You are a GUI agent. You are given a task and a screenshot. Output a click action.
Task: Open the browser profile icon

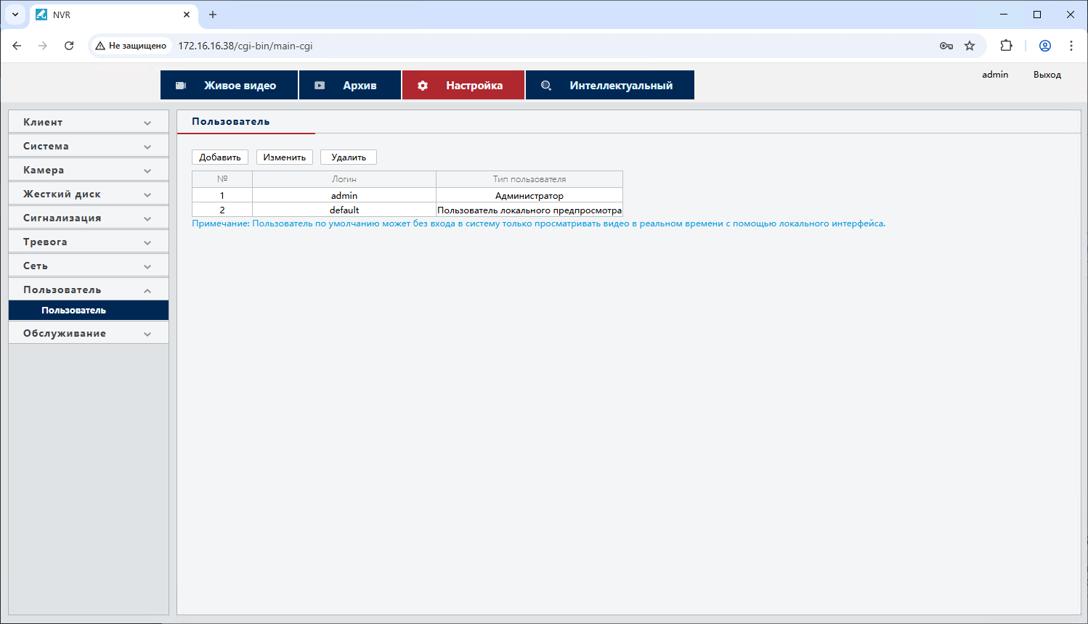(x=1045, y=46)
